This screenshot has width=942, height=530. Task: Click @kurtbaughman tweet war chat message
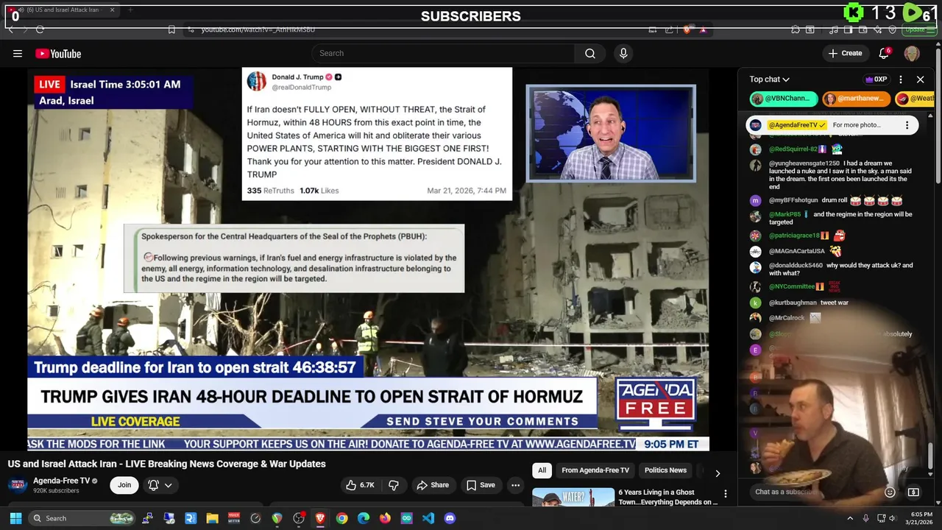pos(809,303)
